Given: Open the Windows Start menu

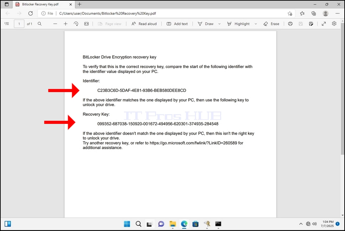Looking at the screenshot, I should coord(127,224).
